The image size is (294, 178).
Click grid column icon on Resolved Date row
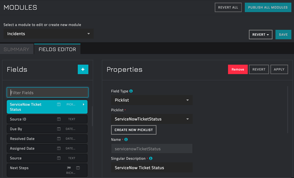click(59, 139)
